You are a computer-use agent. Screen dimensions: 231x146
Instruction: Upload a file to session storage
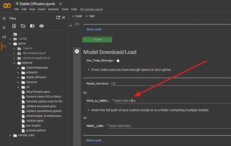14,26
